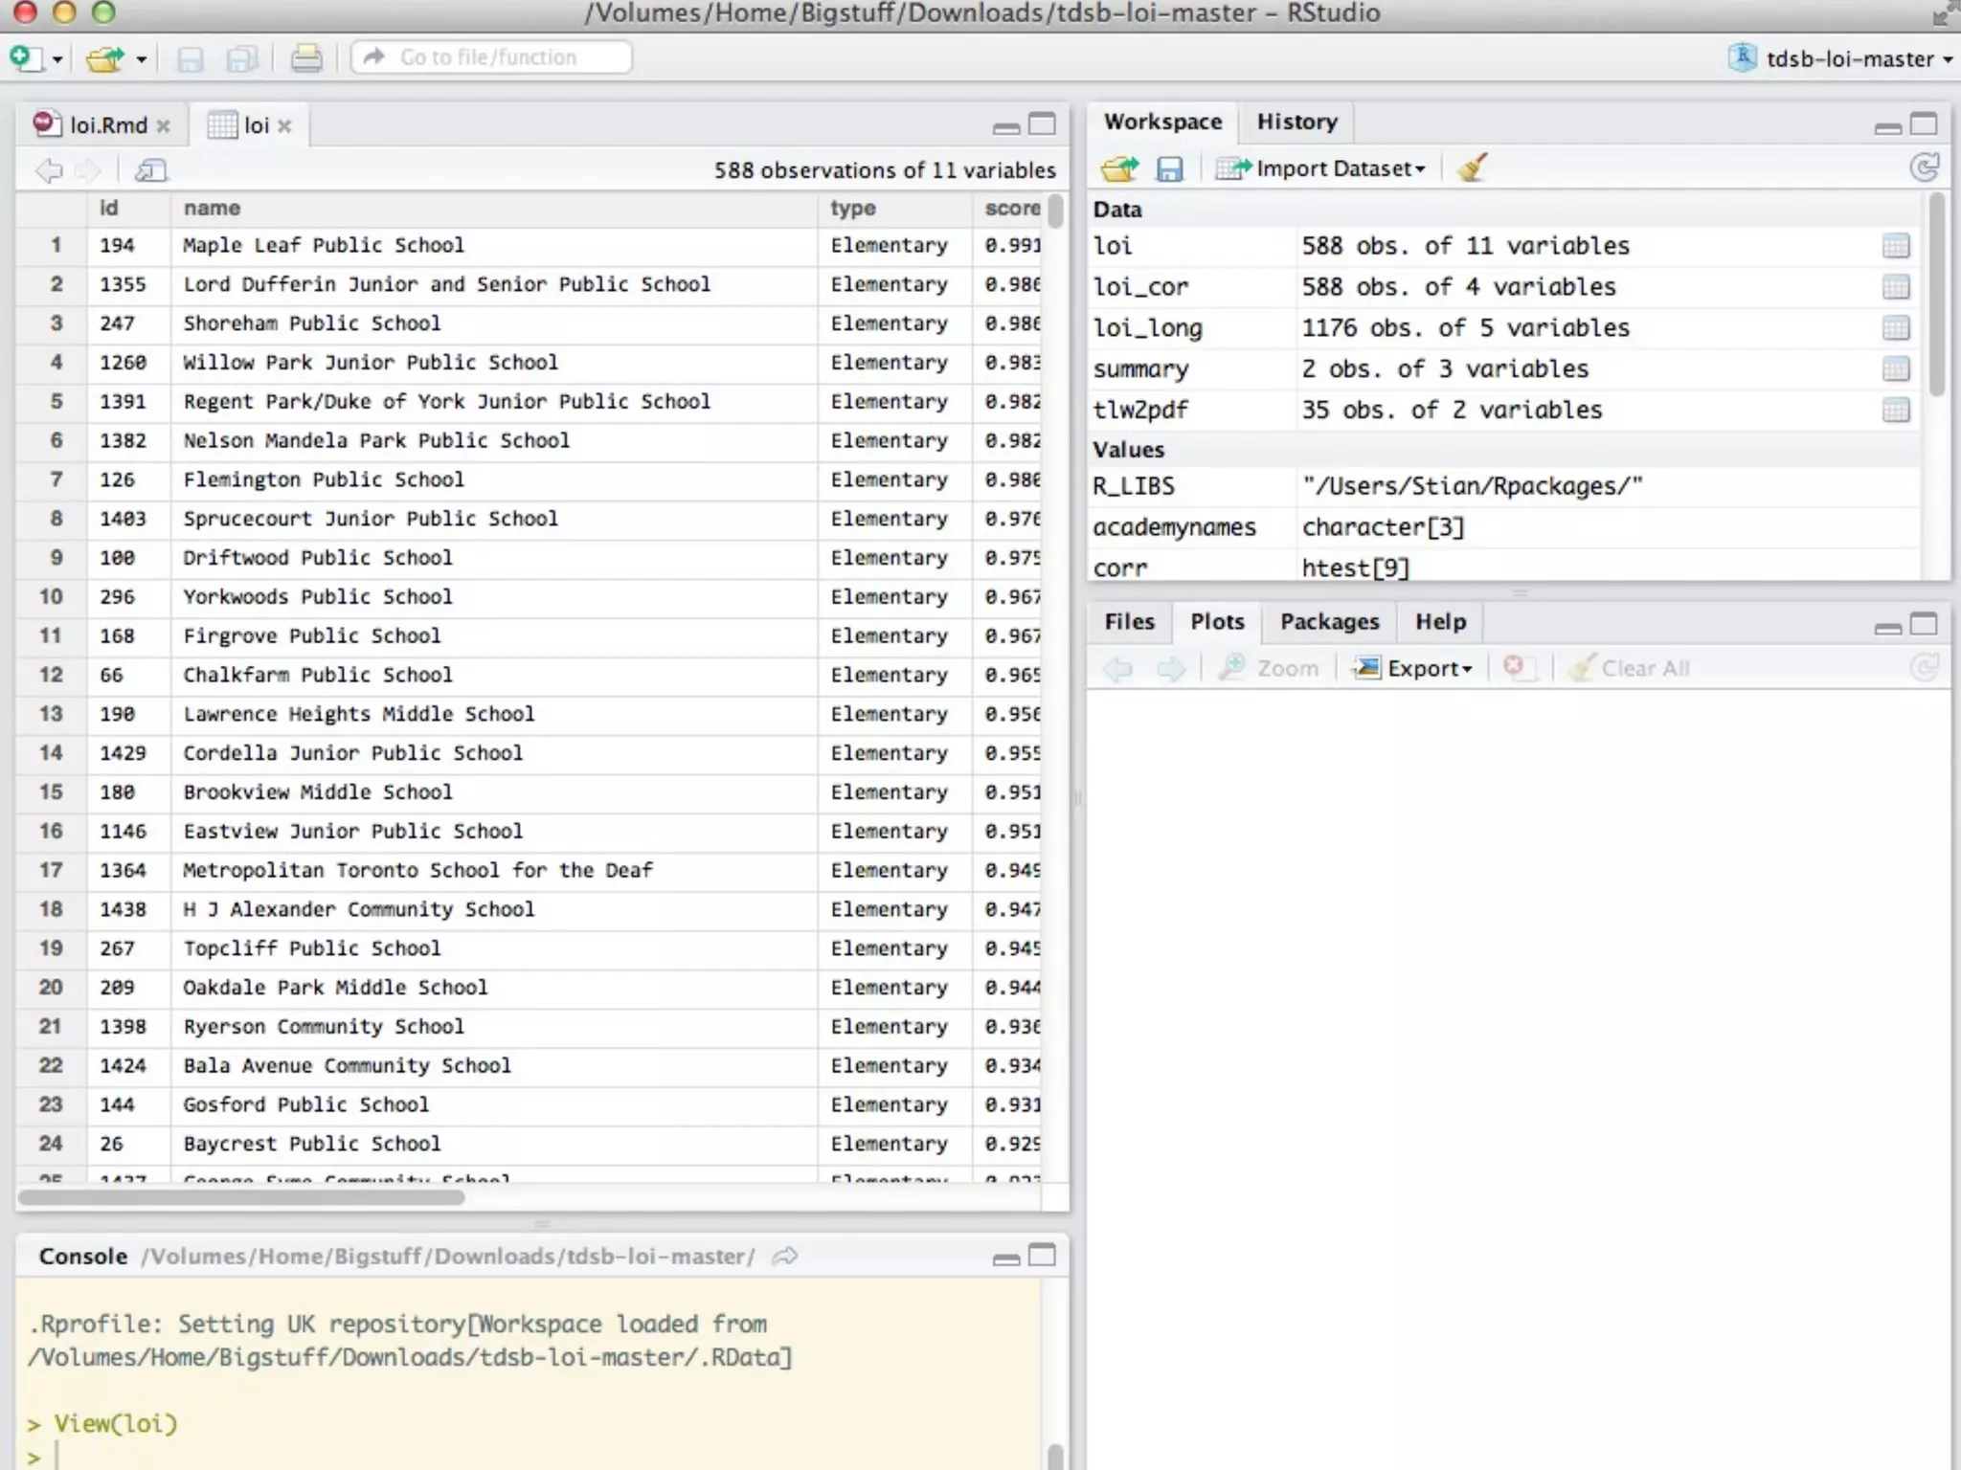The image size is (1961, 1470).
Task: Switch to the Packages tab
Action: tap(1329, 622)
